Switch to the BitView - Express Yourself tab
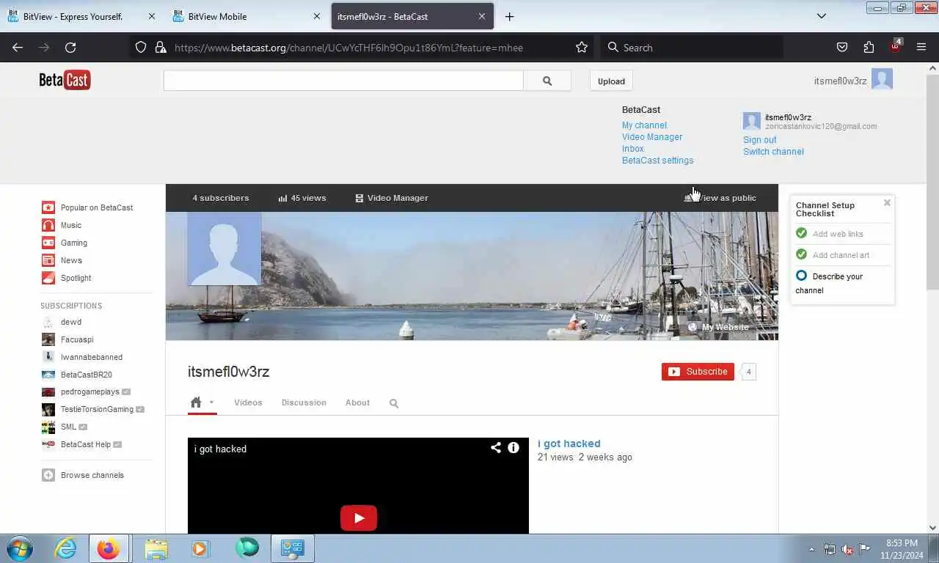This screenshot has width=939, height=563. pyautogui.click(x=81, y=16)
